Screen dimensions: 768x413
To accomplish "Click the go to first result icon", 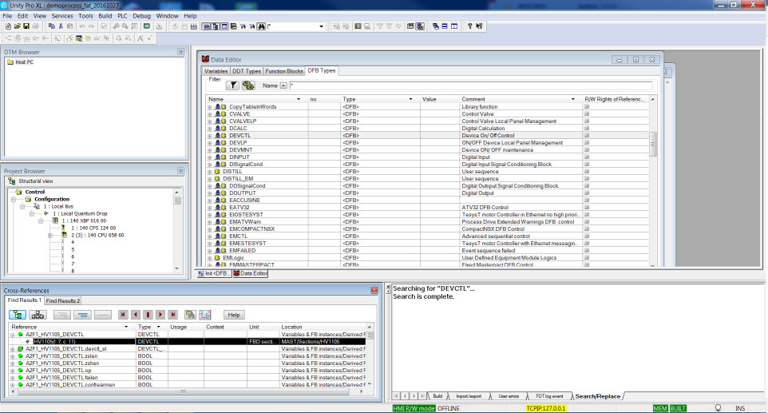I will click(x=123, y=315).
